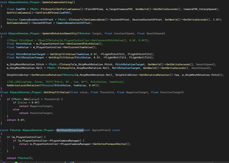The image size is (229, 163).
Task: Collapse the UpdateCameraSetting function outline
Action: [1, 2]
